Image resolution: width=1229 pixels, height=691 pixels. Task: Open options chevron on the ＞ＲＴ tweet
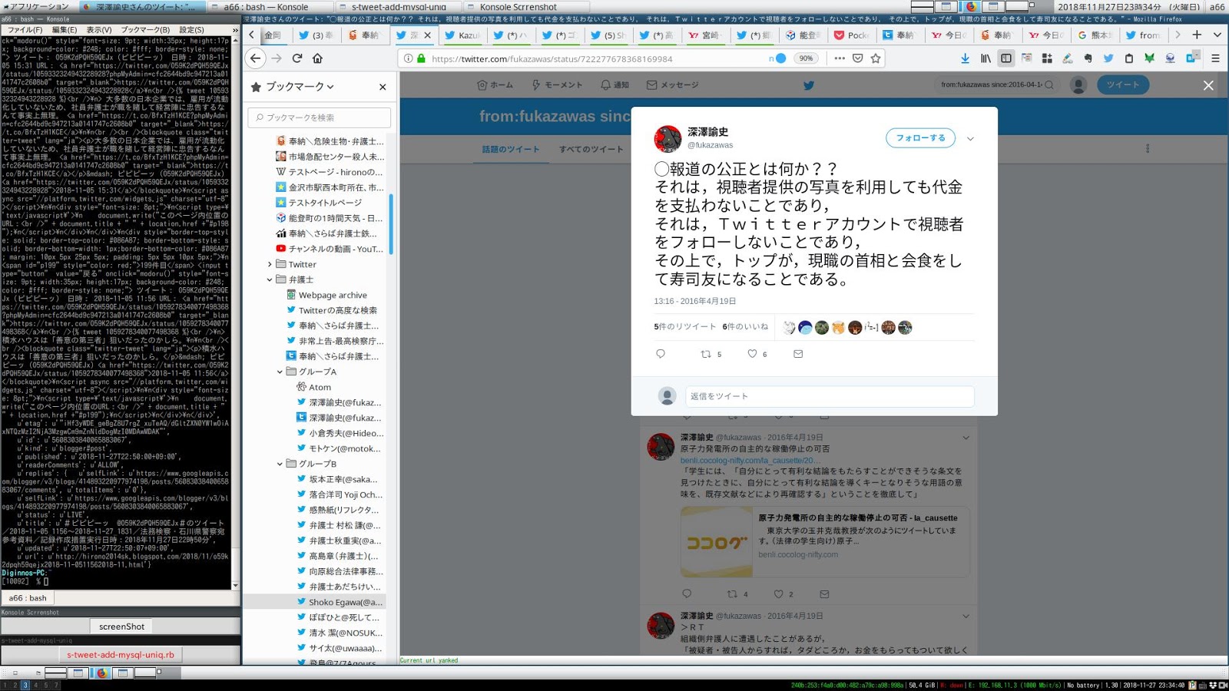(966, 616)
